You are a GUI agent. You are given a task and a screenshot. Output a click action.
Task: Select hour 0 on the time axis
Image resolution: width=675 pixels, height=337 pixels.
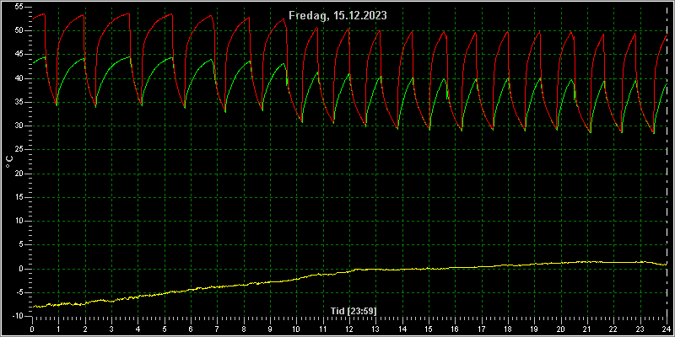(x=32, y=329)
